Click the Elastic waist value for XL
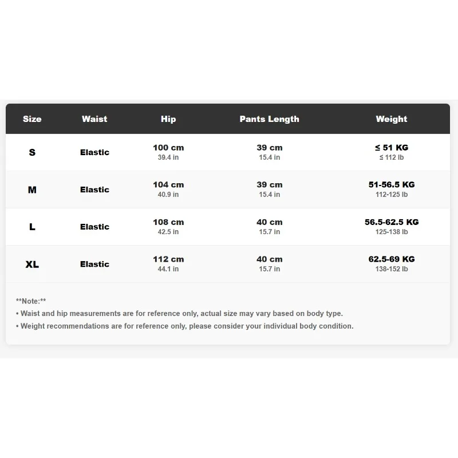The image size is (458, 458). (94, 264)
